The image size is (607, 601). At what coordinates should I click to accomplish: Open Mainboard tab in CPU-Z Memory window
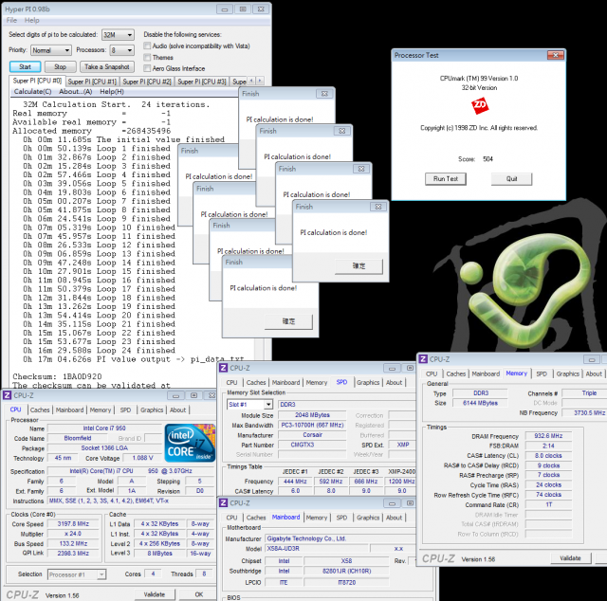(486, 373)
